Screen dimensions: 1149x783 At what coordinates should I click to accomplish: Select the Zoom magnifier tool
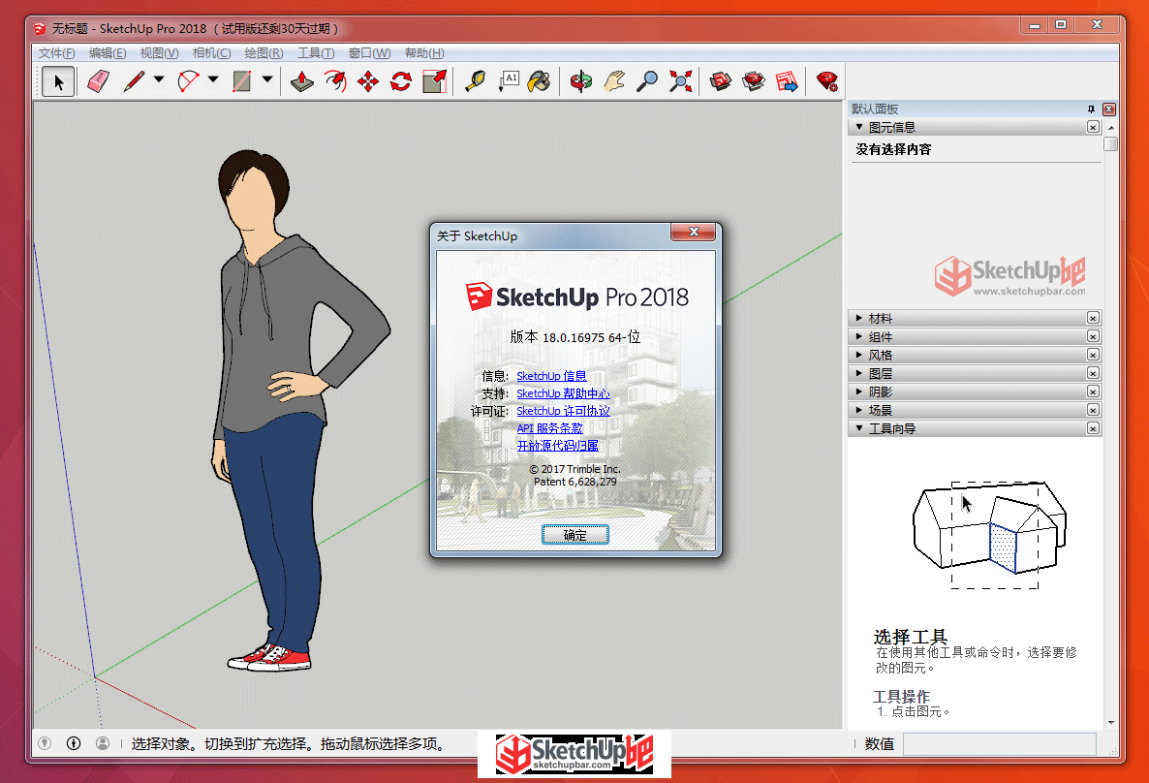pyautogui.click(x=646, y=81)
